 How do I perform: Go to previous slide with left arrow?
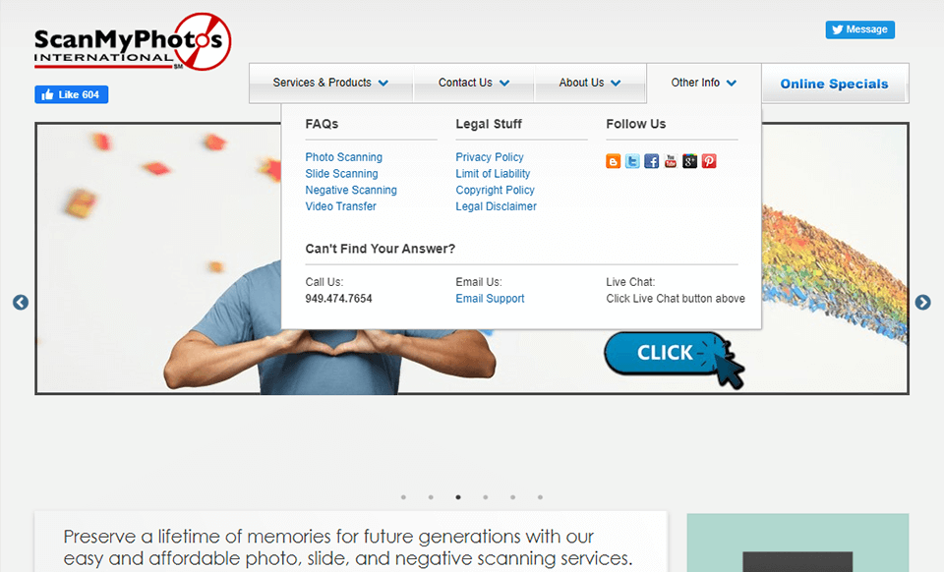[x=21, y=302]
